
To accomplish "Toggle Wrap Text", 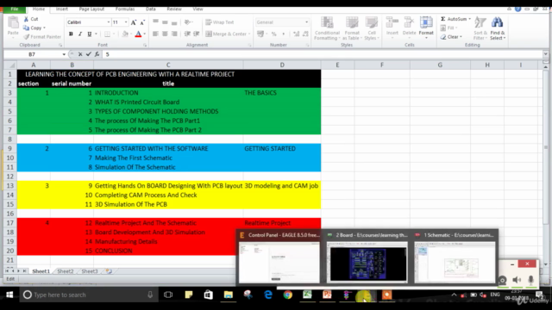I will coord(220,22).
